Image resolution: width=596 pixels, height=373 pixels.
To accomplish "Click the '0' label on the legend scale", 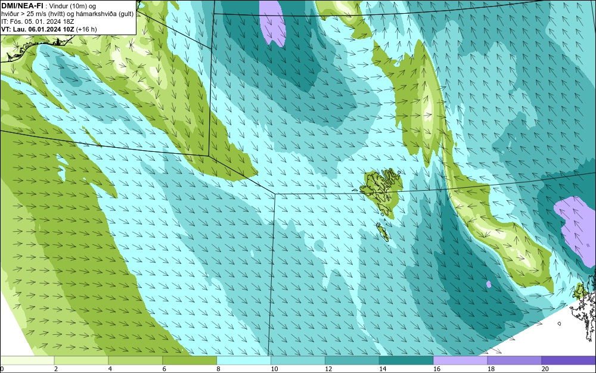I will click(x=2, y=369).
